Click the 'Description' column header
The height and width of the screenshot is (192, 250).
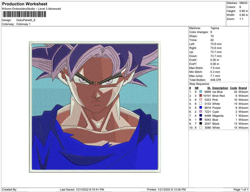point(220,88)
